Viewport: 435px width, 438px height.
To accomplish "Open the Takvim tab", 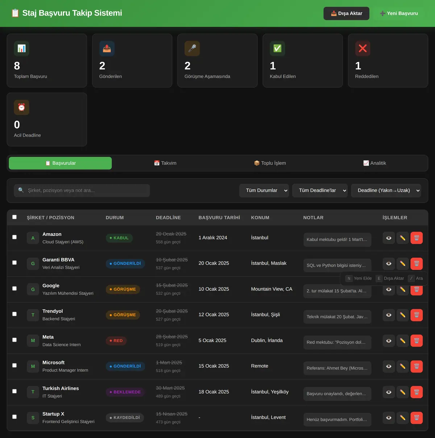I will (x=165, y=163).
